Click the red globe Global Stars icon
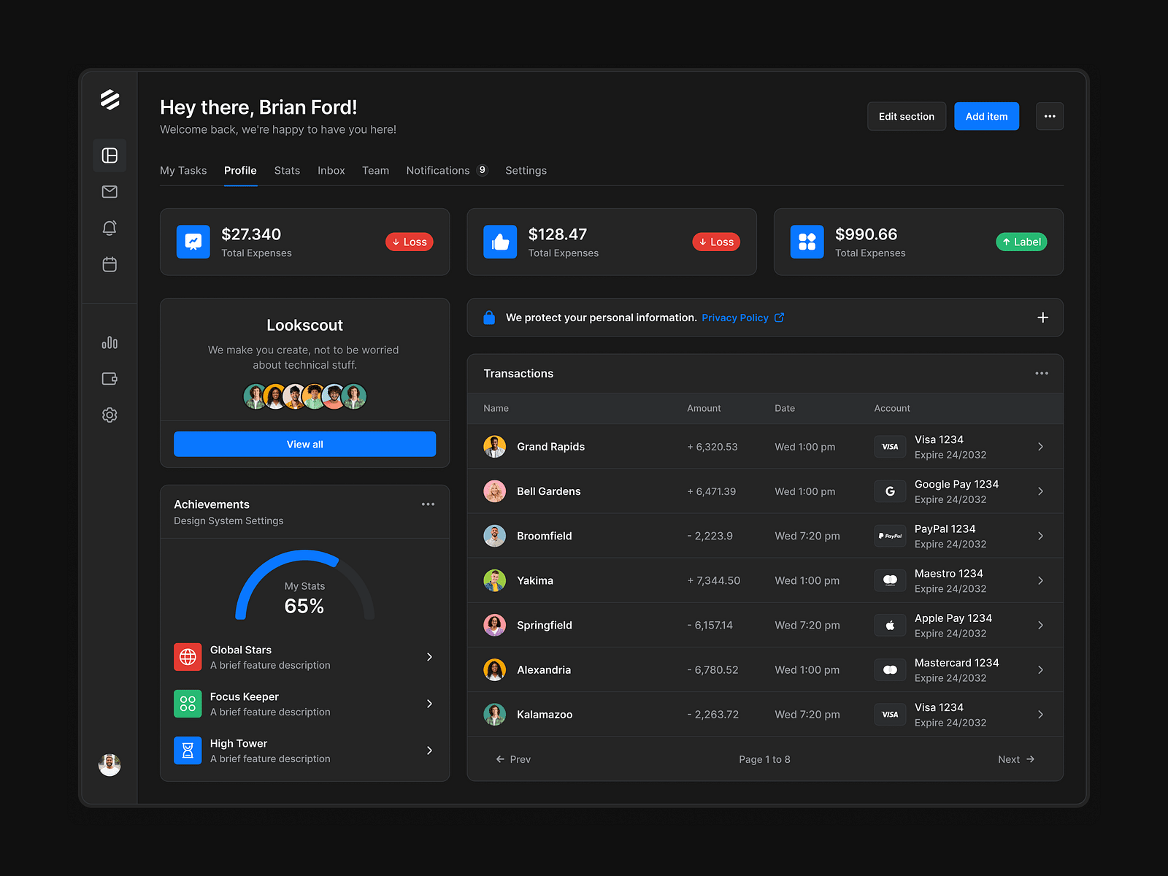 [x=188, y=657]
